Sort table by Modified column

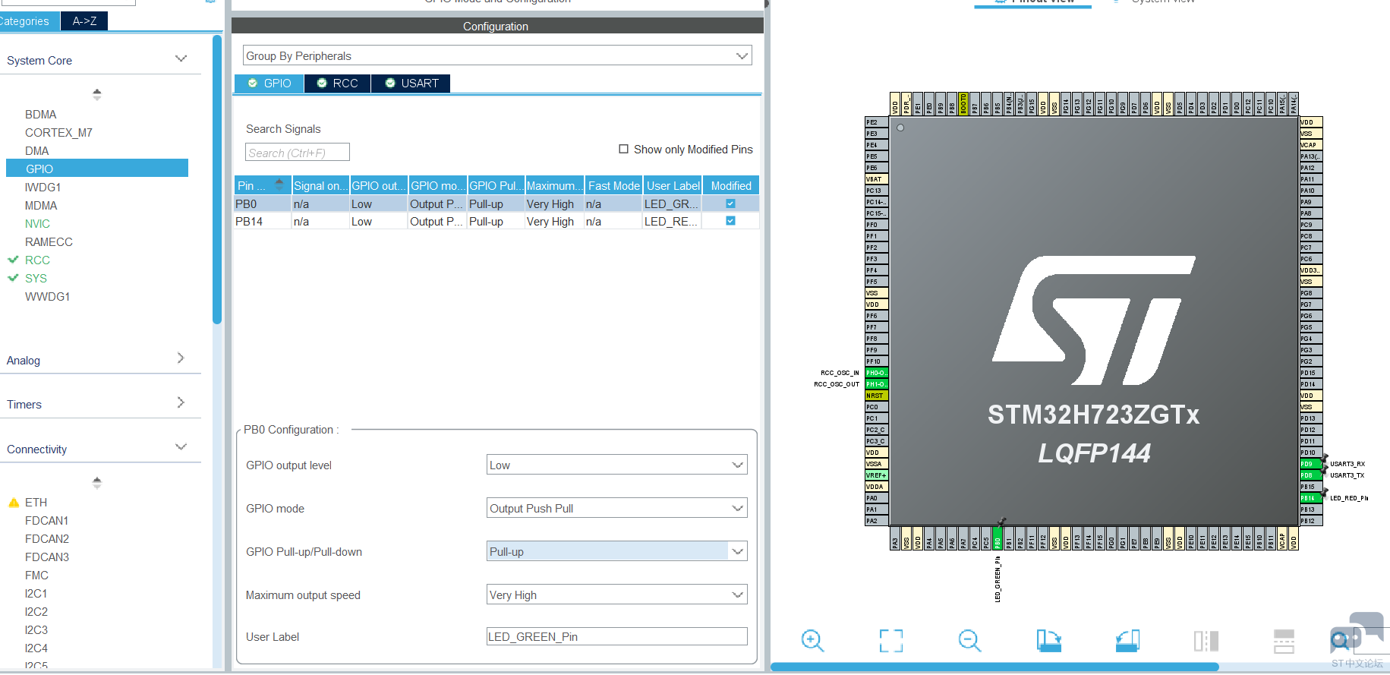(x=731, y=186)
